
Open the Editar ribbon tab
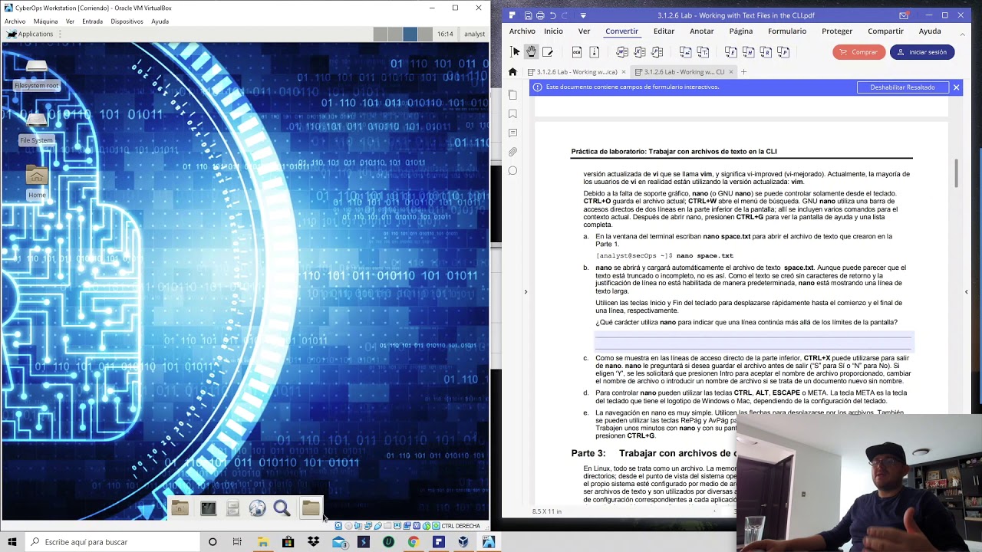pos(664,31)
